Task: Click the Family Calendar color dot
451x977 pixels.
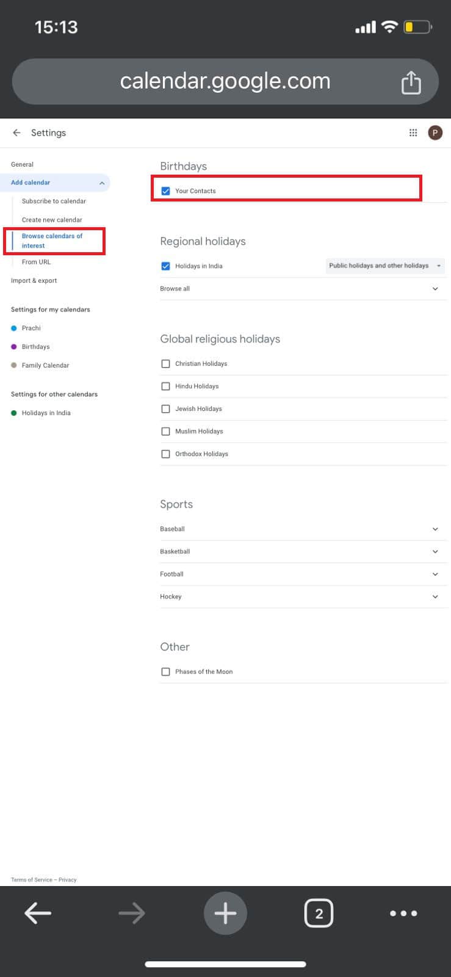Action: point(14,366)
